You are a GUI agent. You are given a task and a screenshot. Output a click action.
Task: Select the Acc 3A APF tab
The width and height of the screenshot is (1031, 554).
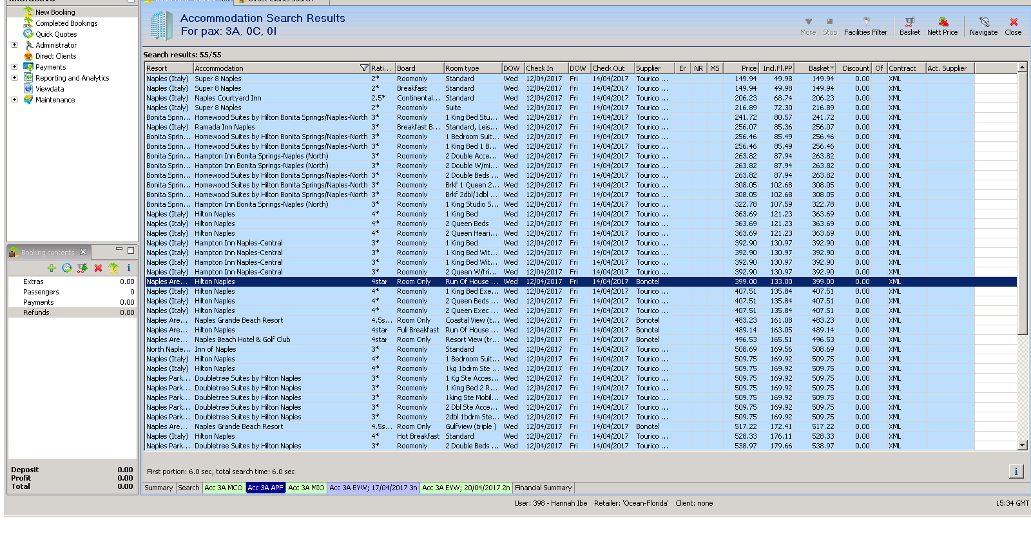tap(265, 488)
